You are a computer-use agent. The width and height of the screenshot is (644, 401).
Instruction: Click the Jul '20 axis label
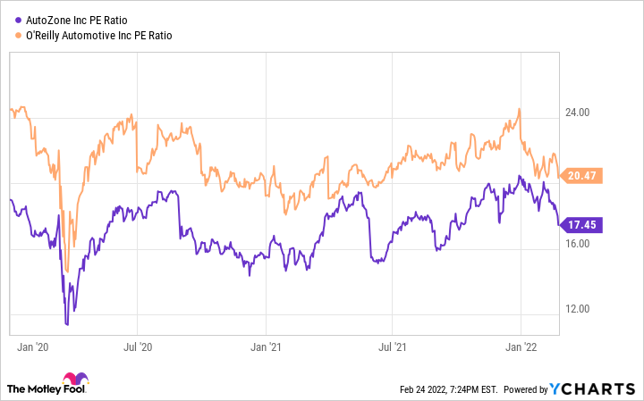coord(137,342)
